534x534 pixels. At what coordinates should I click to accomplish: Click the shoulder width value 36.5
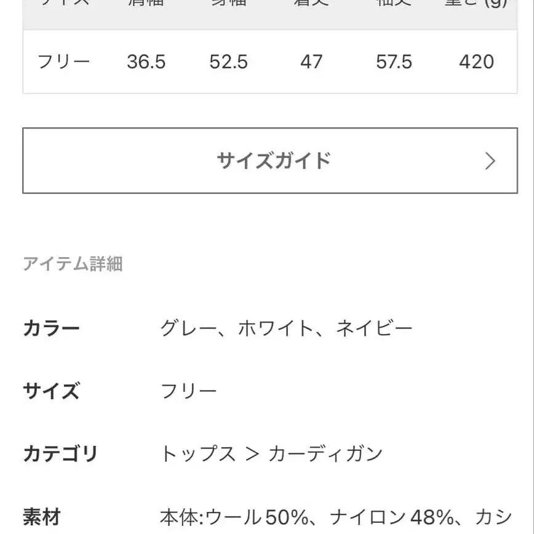(x=147, y=62)
